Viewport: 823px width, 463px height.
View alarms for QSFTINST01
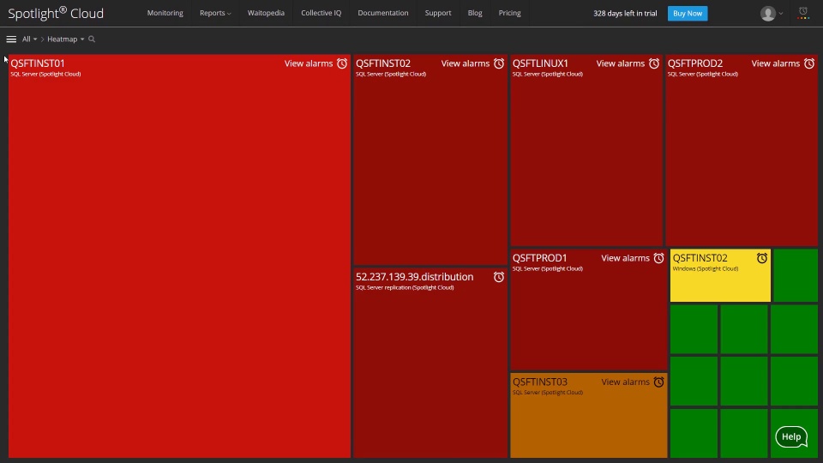309,63
